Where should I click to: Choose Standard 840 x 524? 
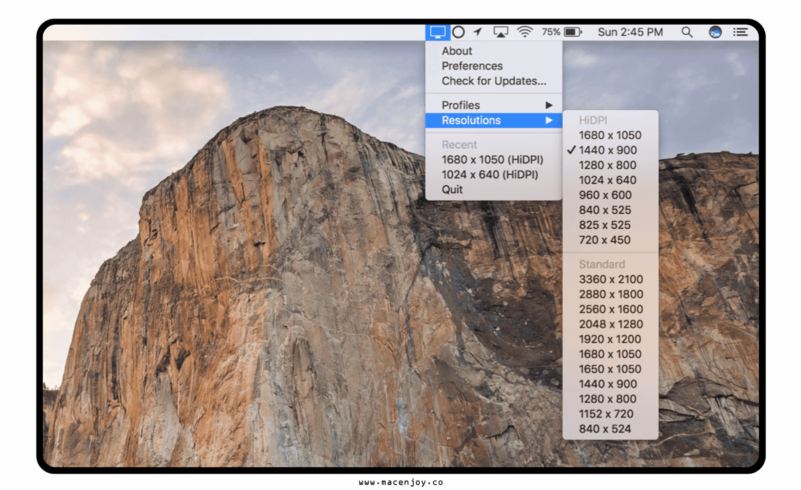610,429
